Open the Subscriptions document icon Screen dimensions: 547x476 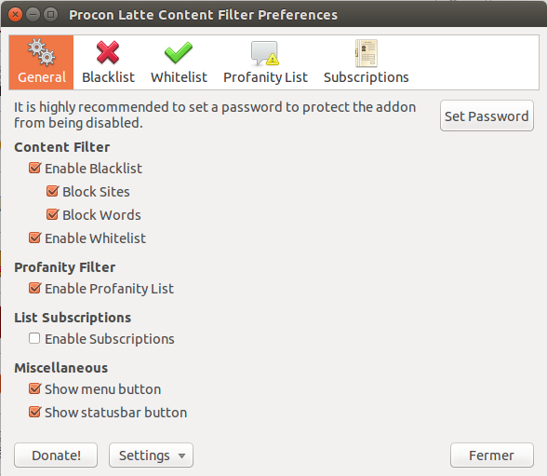pos(366,53)
